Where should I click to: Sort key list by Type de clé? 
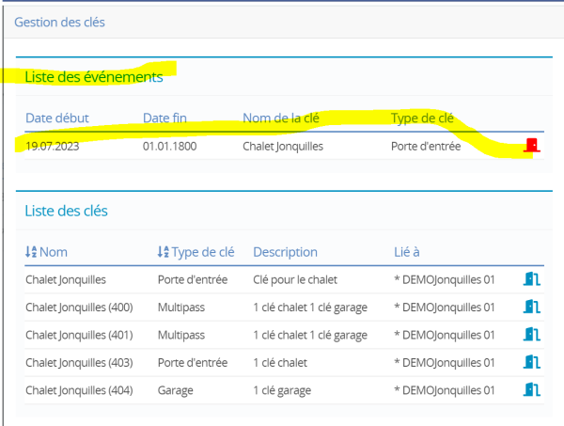(203, 252)
